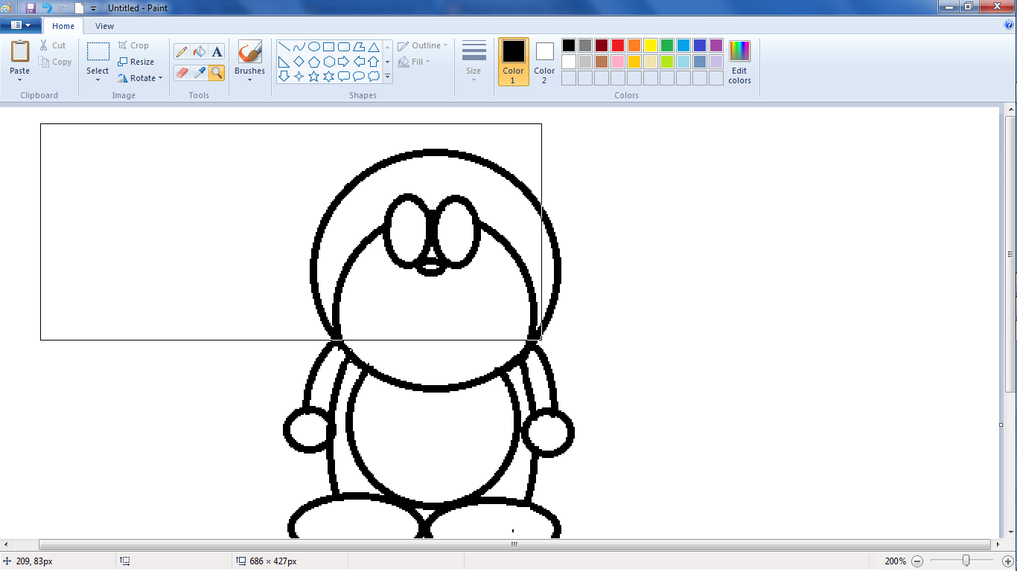The width and height of the screenshot is (1017, 571).
Task: Click the Copy button
Action: coord(55,62)
